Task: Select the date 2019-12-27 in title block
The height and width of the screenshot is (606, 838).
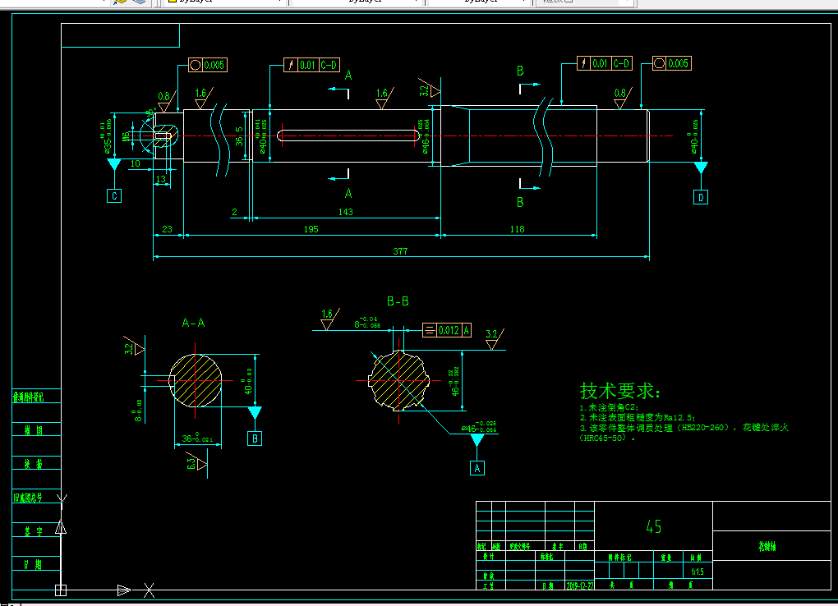Action: (x=580, y=585)
